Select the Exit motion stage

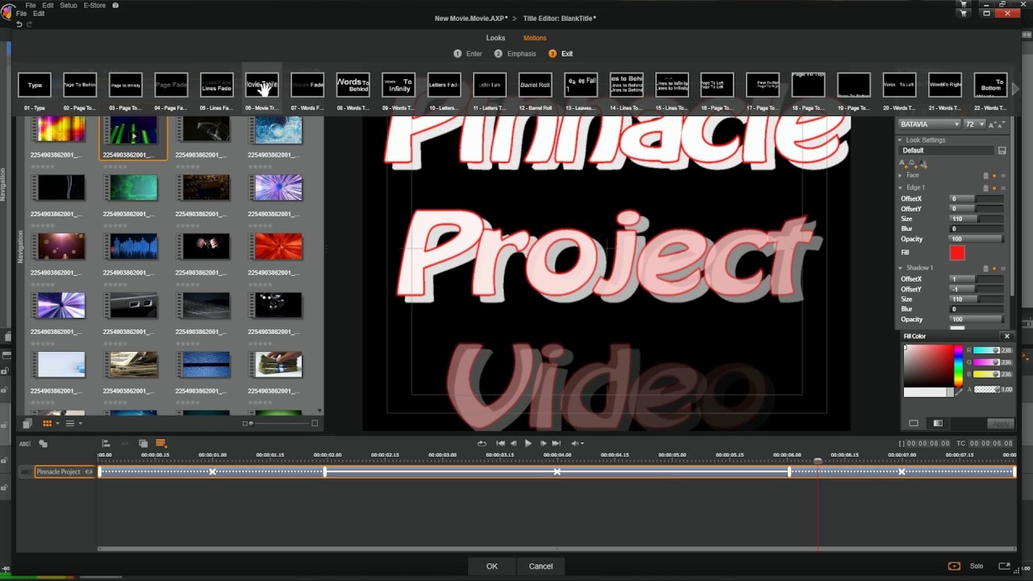561,54
